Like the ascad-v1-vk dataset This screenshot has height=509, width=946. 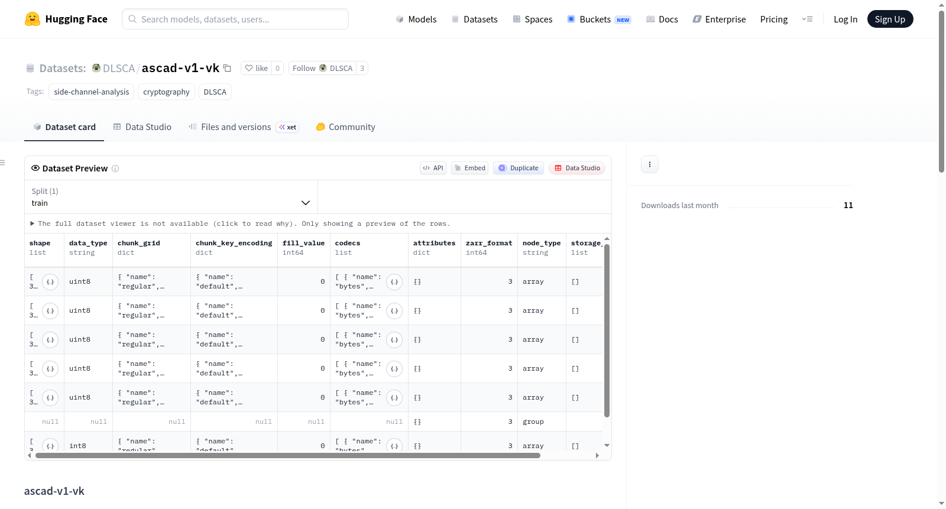(257, 68)
